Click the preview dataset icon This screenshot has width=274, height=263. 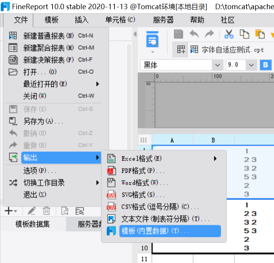(65, 211)
